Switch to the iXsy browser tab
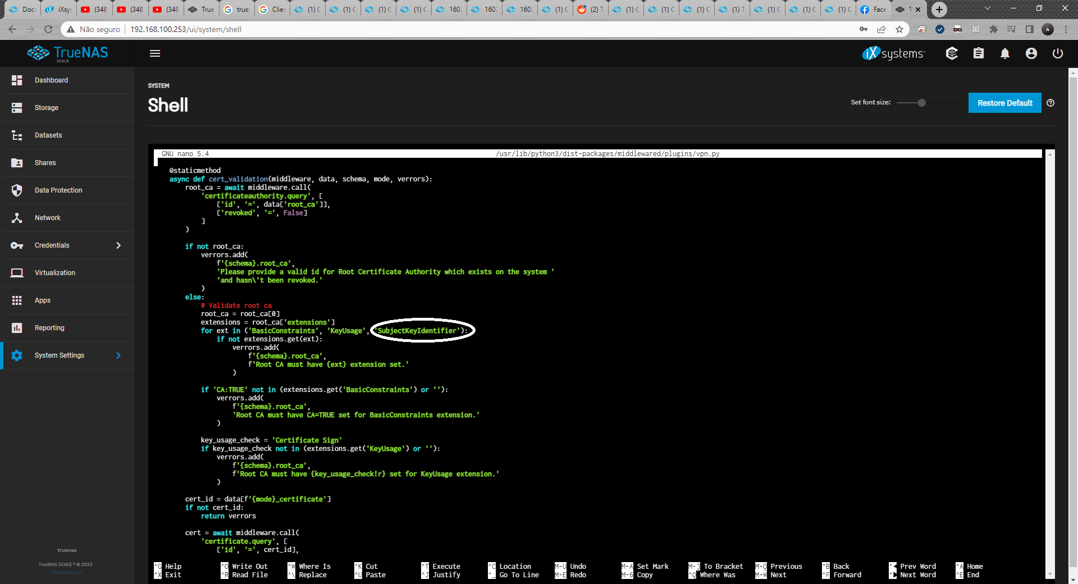The height and width of the screenshot is (584, 1078). (x=58, y=10)
